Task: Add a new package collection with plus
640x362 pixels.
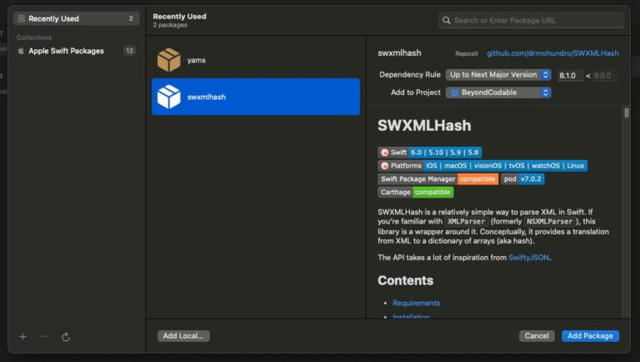Action: click(x=22, y=337)
